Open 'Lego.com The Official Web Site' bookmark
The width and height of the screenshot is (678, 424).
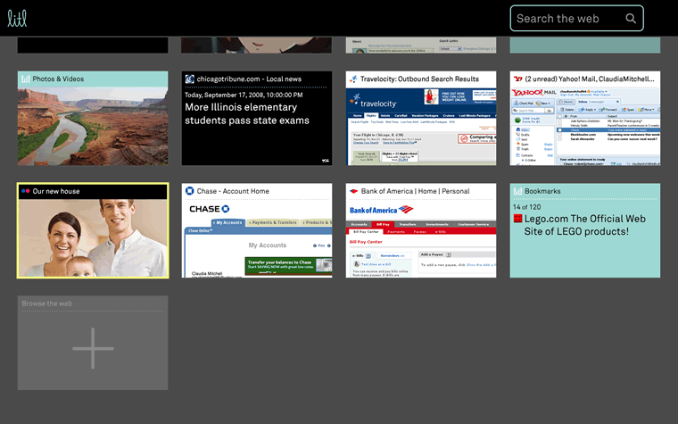coord(584,225)
